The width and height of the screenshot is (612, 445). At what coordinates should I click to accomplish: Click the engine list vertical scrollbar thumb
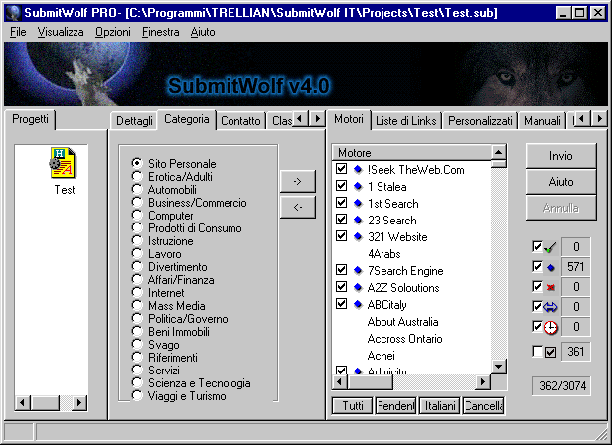pyautogui.click(x=499, y=164)
